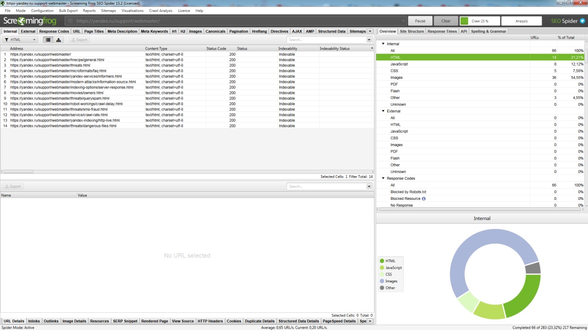Open lower pane search dropdown arrow
This screenshot has width=588, height=331.
pyautogui.click(x=369, y=187)
